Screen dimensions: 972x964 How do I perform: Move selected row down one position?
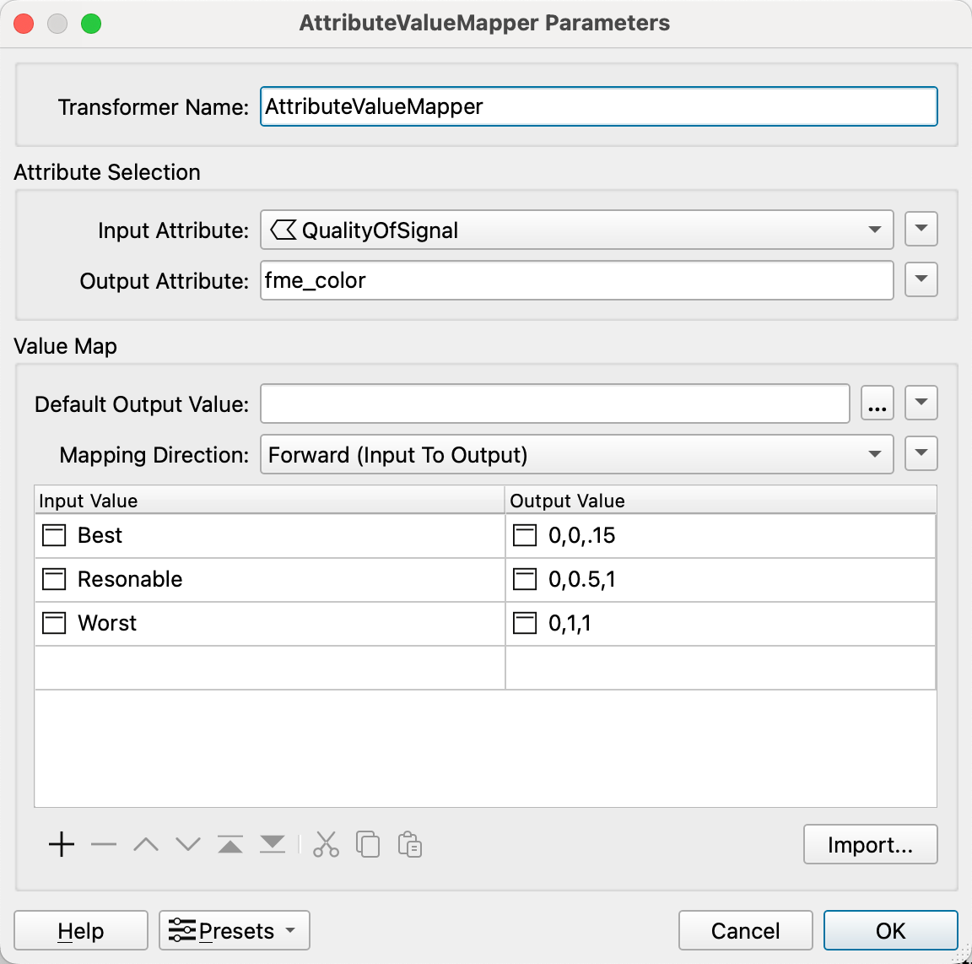pyautogui.click(x=188, y=844)
